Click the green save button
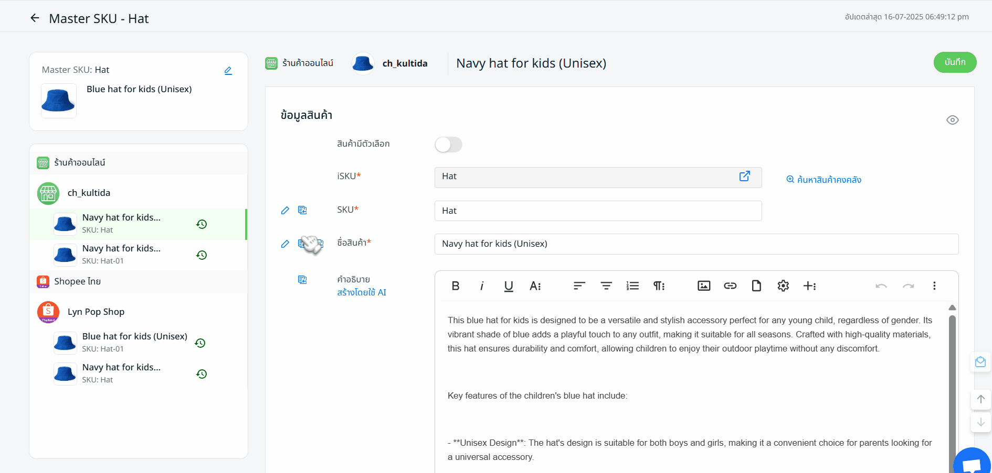992x473 pixels. (x=955, y=62)
